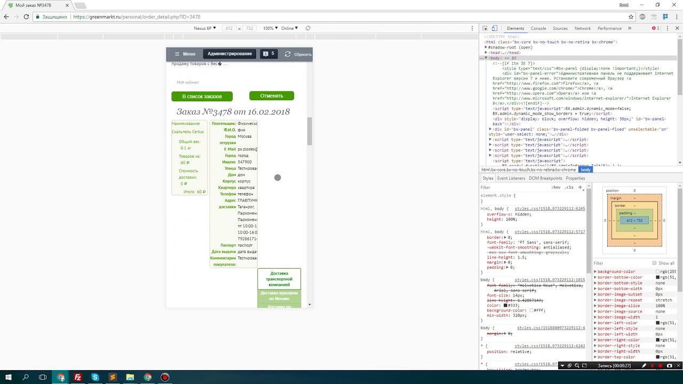Click background-color rgb swatch in Computed
This screenshot has width=683, height=384.
657,272
